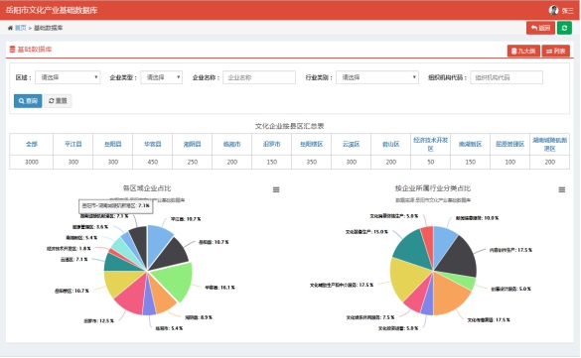This screenshot has width=581, height=358.
Task: Click the blue 查询 search button
Action: [x=28, y=101]
